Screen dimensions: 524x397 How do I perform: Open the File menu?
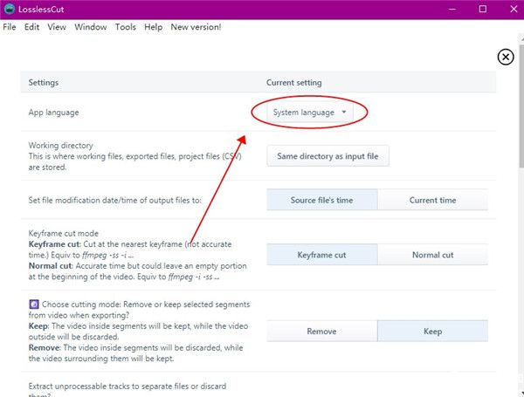coord(10,27)
